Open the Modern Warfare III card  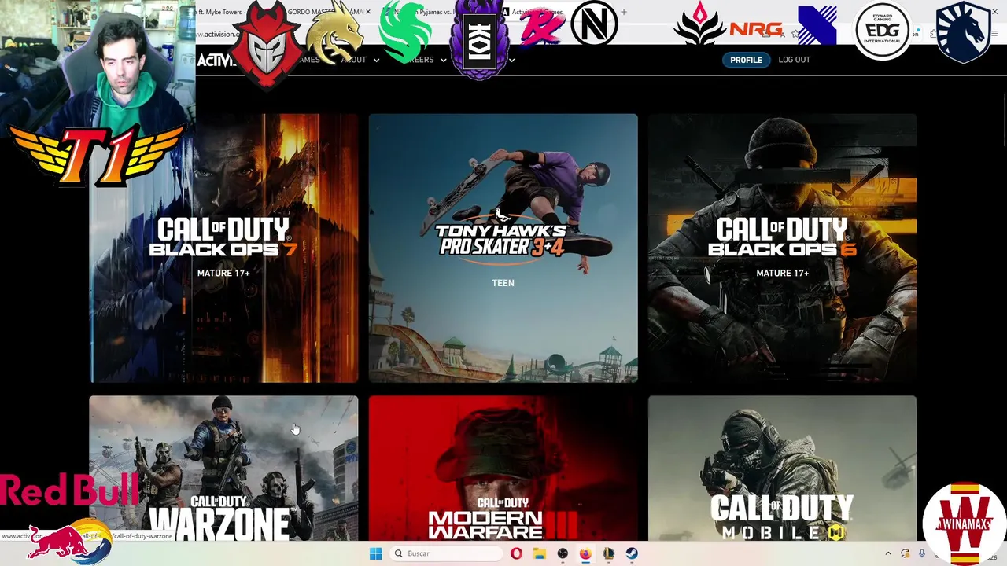[x=503, y=469]
